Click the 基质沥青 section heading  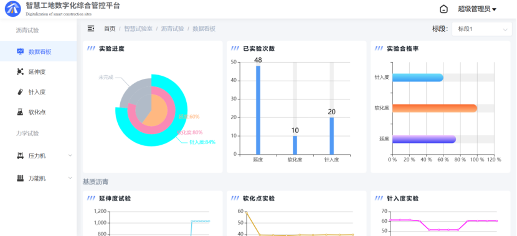click(x=95, y=182)
